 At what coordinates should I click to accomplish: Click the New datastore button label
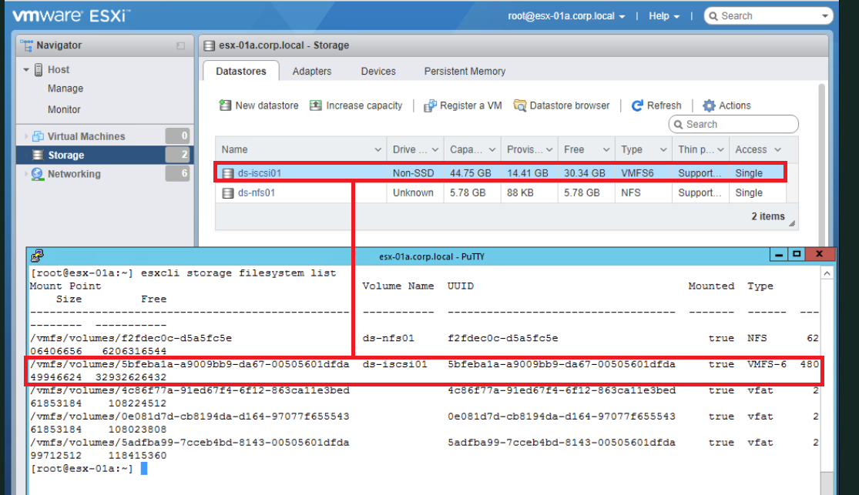click(267, 105)
